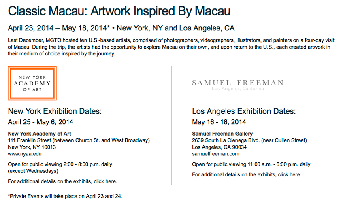
Task: Click the "Los Angeles Exhibition Dates:" heading
Action: click(x=244, y=111)
